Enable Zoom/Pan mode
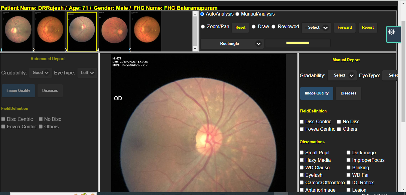406x195 pixels. pos(203,27)
